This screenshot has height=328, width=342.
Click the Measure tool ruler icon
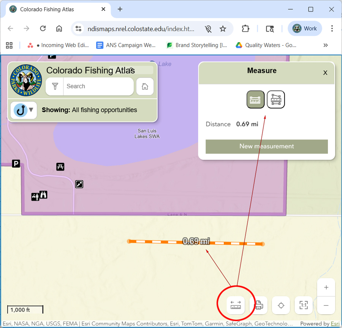coord(236,305)
